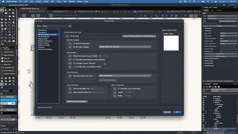Uncheck Consider column "islands"
The height and width of the screenshot is (134, 238).
click(74, 63)
